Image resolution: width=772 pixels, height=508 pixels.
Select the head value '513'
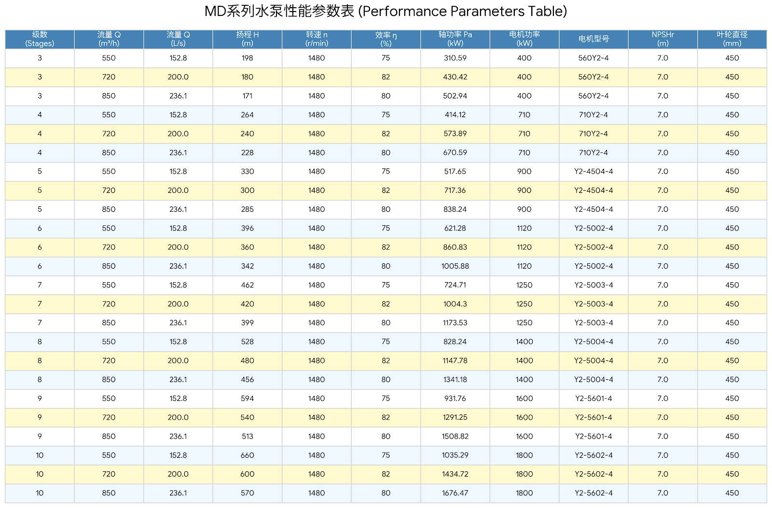pos(248,436)
